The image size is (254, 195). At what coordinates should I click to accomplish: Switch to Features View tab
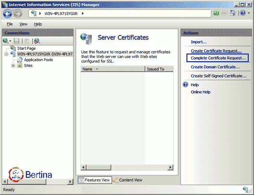click(95, 180)
